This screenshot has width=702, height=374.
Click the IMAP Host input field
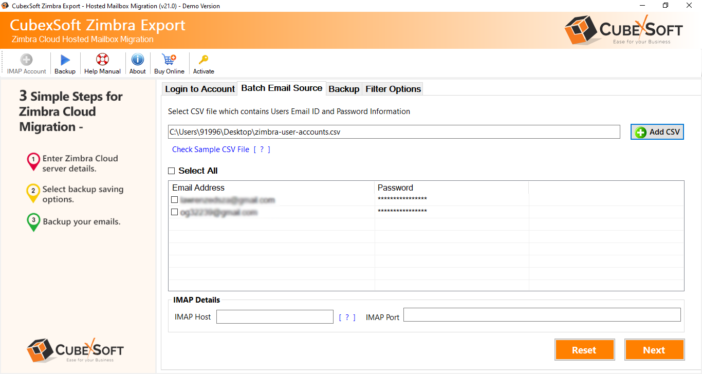[x=275, y=317]
